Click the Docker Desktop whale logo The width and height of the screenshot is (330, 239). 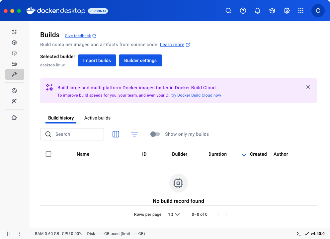(x=31, y=11)
